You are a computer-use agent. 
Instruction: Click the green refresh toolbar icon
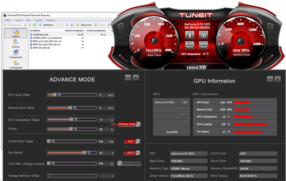click(34, 25)
